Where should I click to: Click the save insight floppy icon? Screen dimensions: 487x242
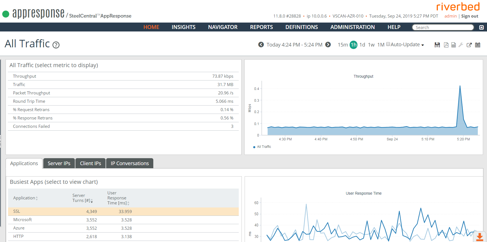(x=437, y=45)
